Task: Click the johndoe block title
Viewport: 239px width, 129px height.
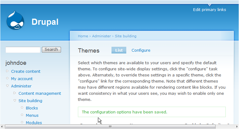Action: point(16,63)
